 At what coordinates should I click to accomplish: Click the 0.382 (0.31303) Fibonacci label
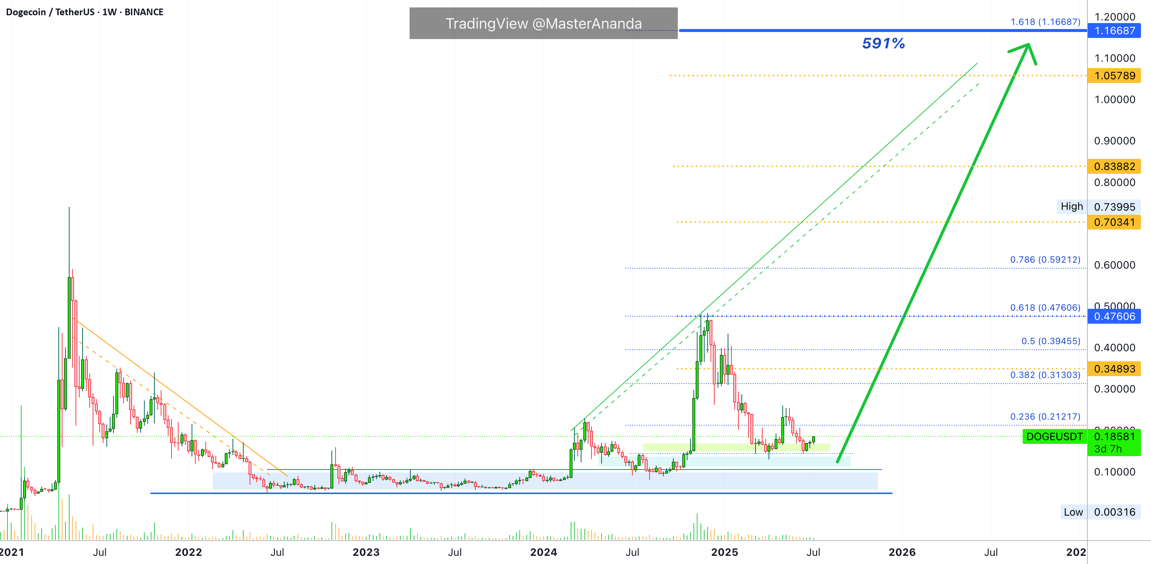pos(1045,375)
